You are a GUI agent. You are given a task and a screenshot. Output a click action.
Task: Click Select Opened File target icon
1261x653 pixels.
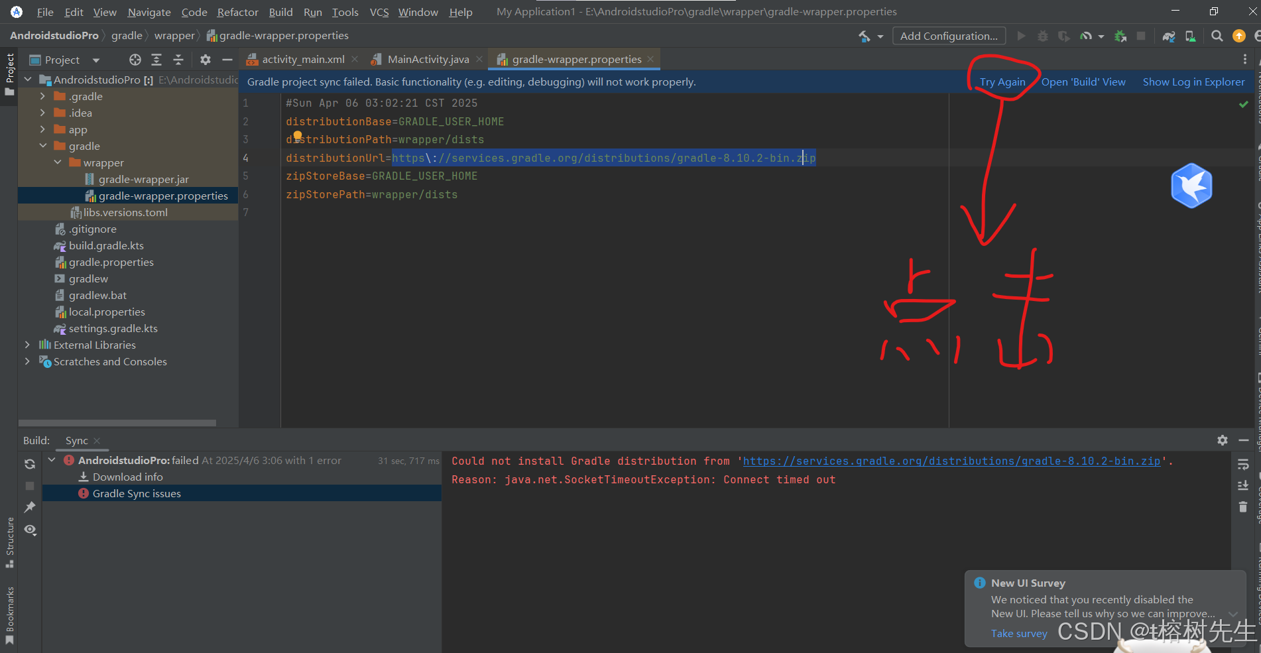(x=135, y=60)
